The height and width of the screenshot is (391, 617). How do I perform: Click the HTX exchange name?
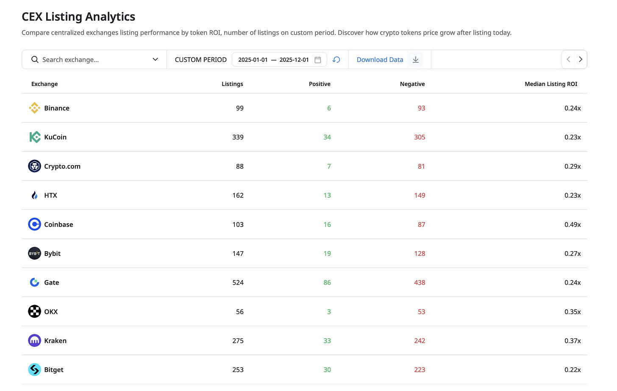click(50, 195)
